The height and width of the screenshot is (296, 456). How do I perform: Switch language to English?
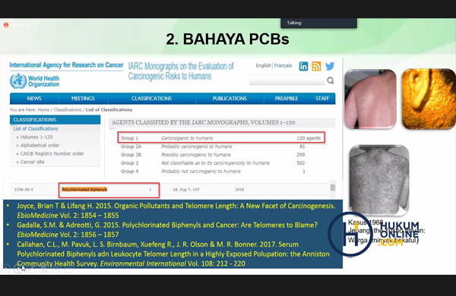(263, 65)
